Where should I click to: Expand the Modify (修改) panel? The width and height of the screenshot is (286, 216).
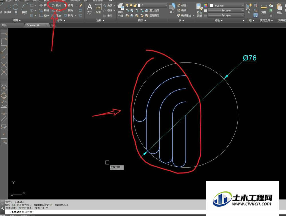(61, 20)
